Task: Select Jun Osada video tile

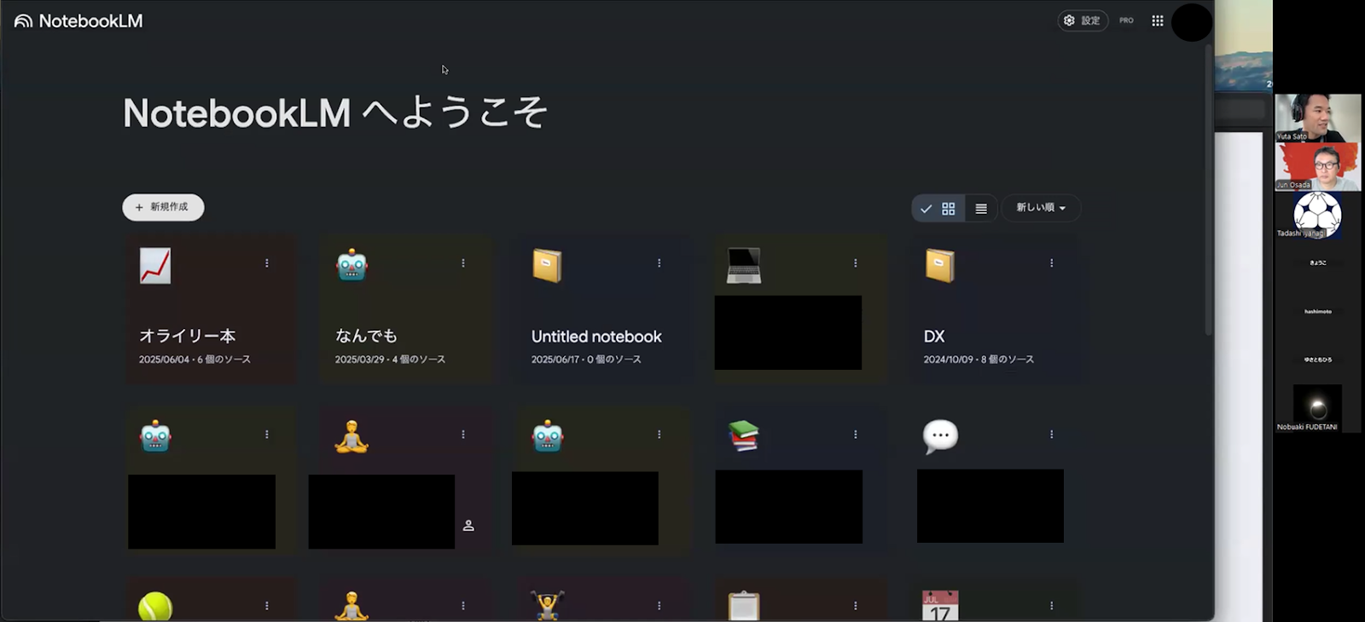Action: [1318, 166]
